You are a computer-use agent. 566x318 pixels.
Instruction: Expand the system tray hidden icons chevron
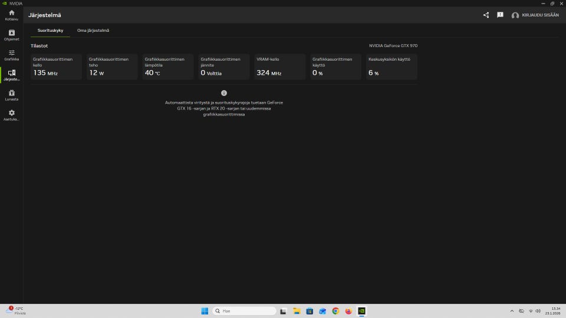click(x=511, y=311)
